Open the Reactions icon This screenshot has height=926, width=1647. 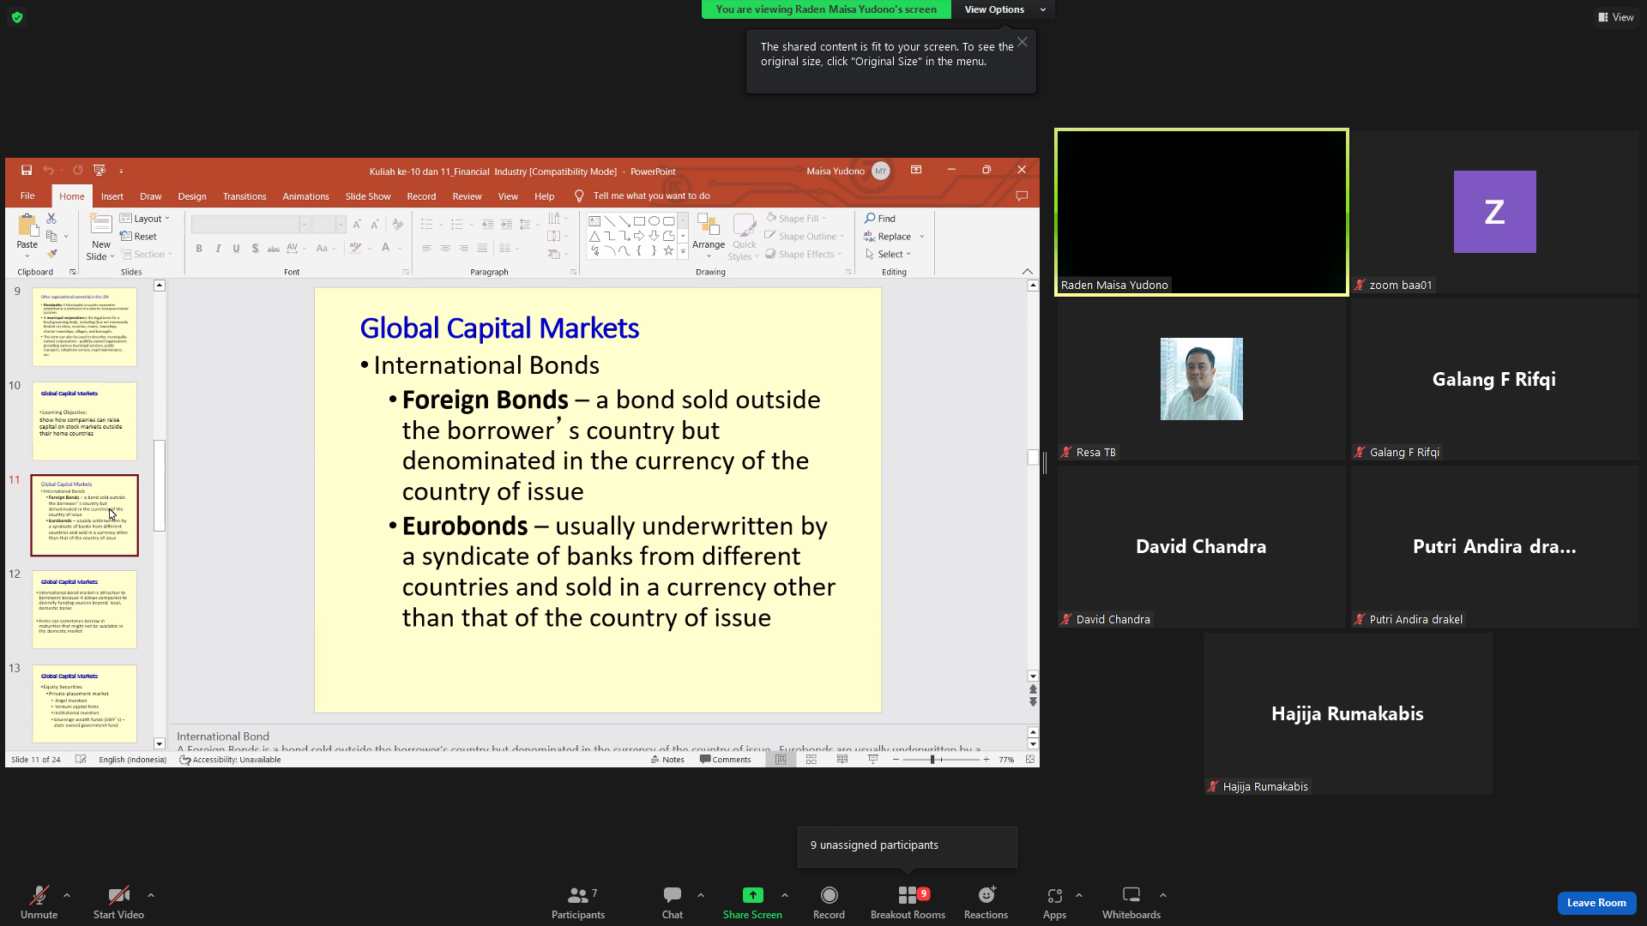click(986, 895)
